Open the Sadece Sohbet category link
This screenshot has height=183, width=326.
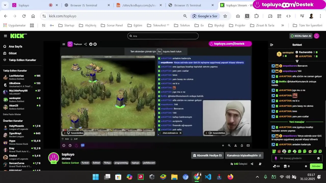click(70, 163)
